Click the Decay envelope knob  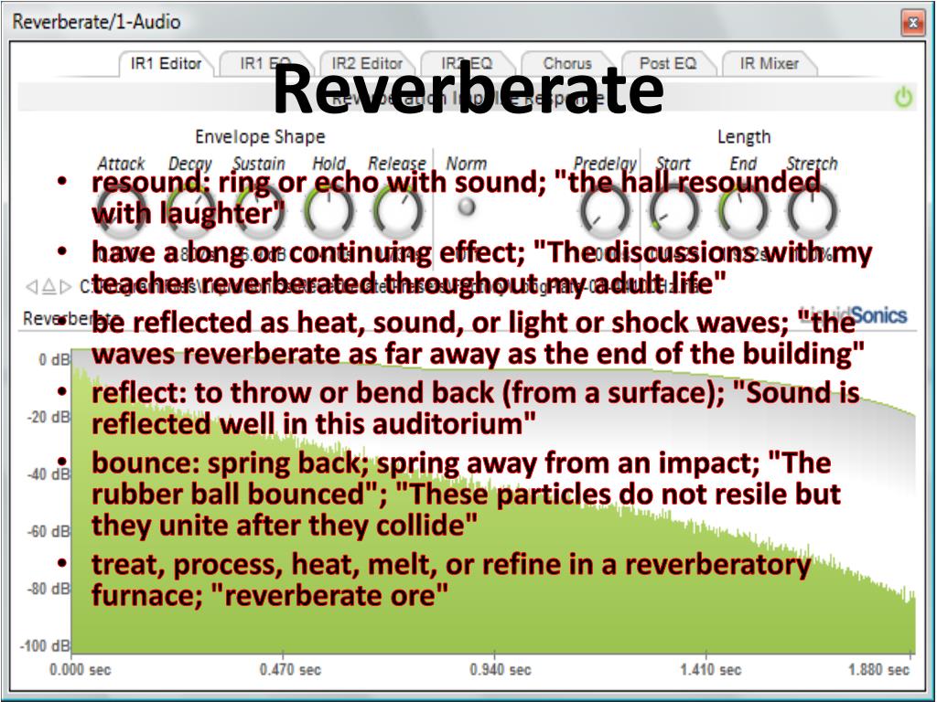tap(190, 210)
